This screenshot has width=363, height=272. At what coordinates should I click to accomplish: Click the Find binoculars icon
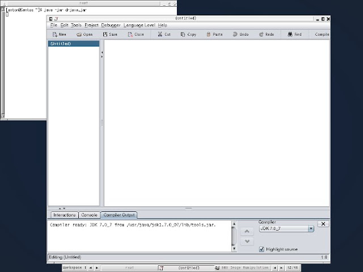pyautogui.click(x=290, y=34)
